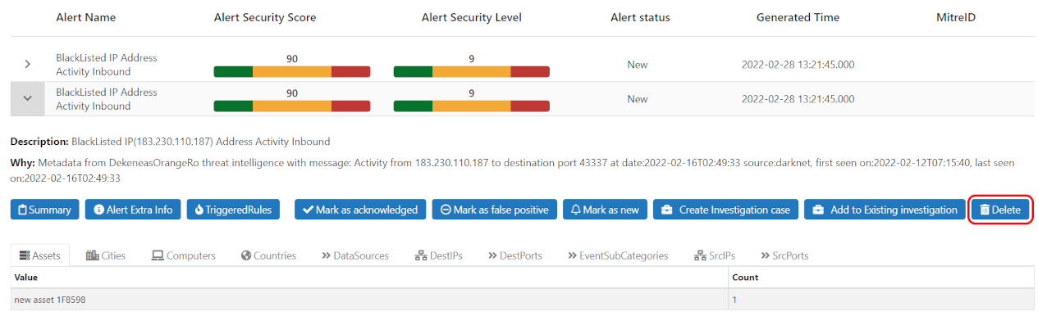The image size is (1038, 316).
Task: Select the Alert status column header
Action: coord(640,17)
